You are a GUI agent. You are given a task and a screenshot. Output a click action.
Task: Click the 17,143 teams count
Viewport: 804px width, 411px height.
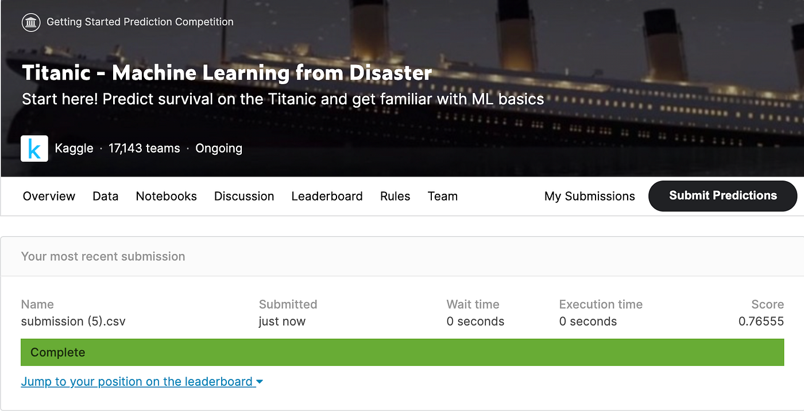pyautogui.click(x=144, y=148)
